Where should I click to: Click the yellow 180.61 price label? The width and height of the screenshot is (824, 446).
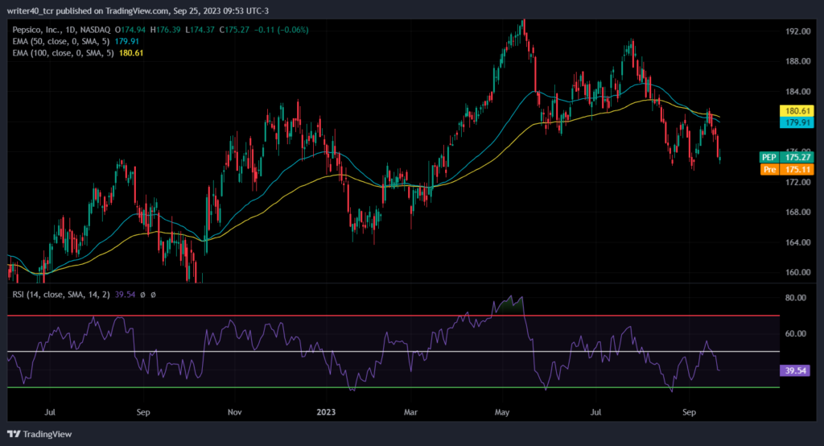click(797, 111)
